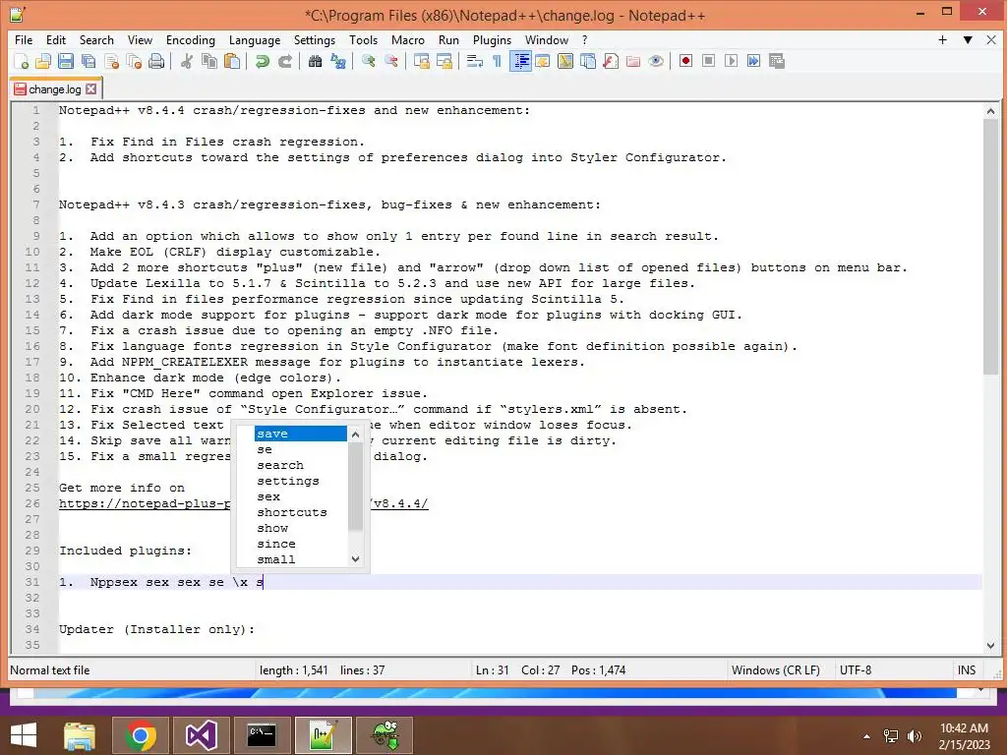Click Save Recorded Macro toolbar icon
Screen dimensions: 1007x755
click(x=777, y=61)
